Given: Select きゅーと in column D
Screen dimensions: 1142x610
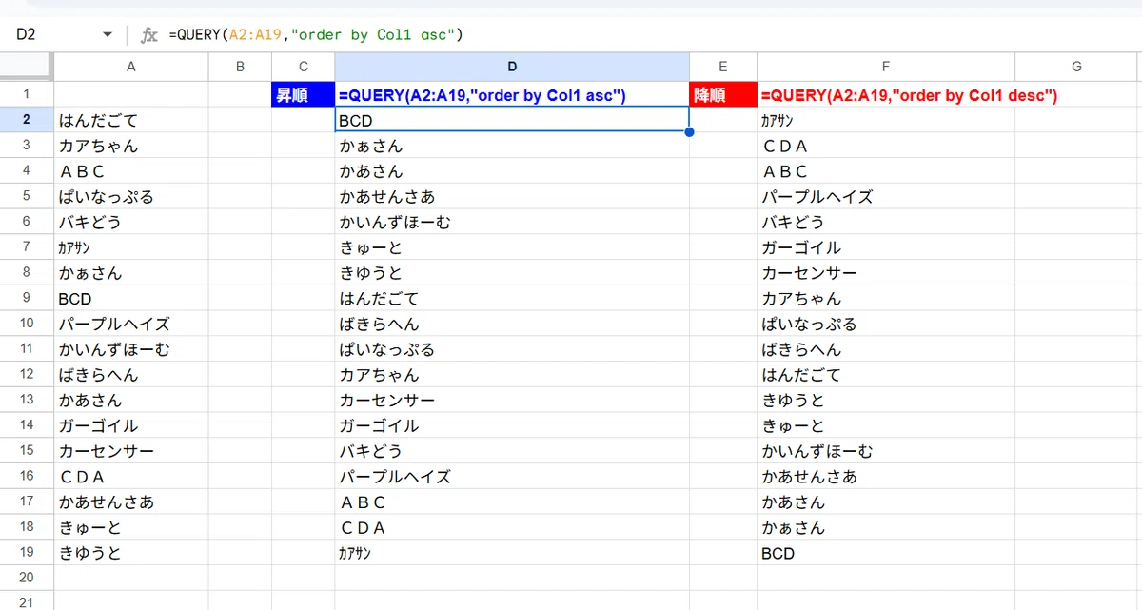Looking at the screenshot, I should click(x=512, y=247).
